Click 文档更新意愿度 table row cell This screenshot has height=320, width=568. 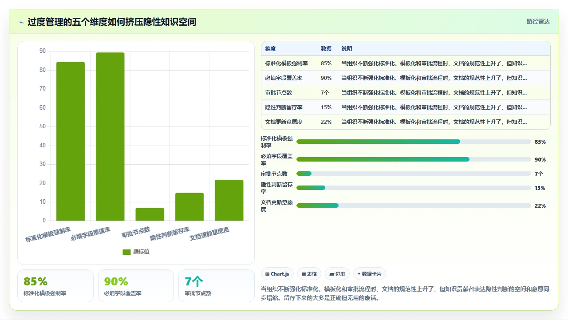284,122
